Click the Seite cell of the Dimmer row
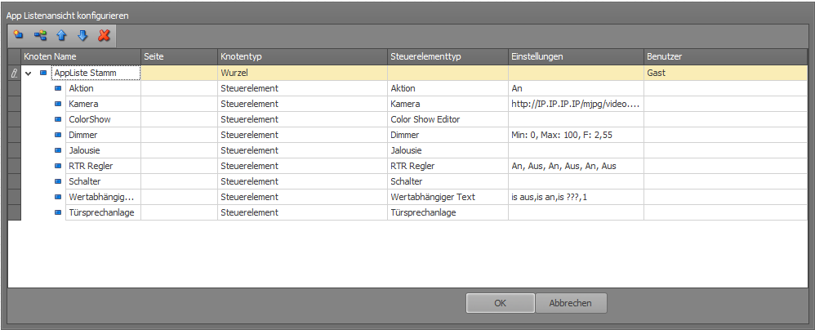 [x=179, y=135]
